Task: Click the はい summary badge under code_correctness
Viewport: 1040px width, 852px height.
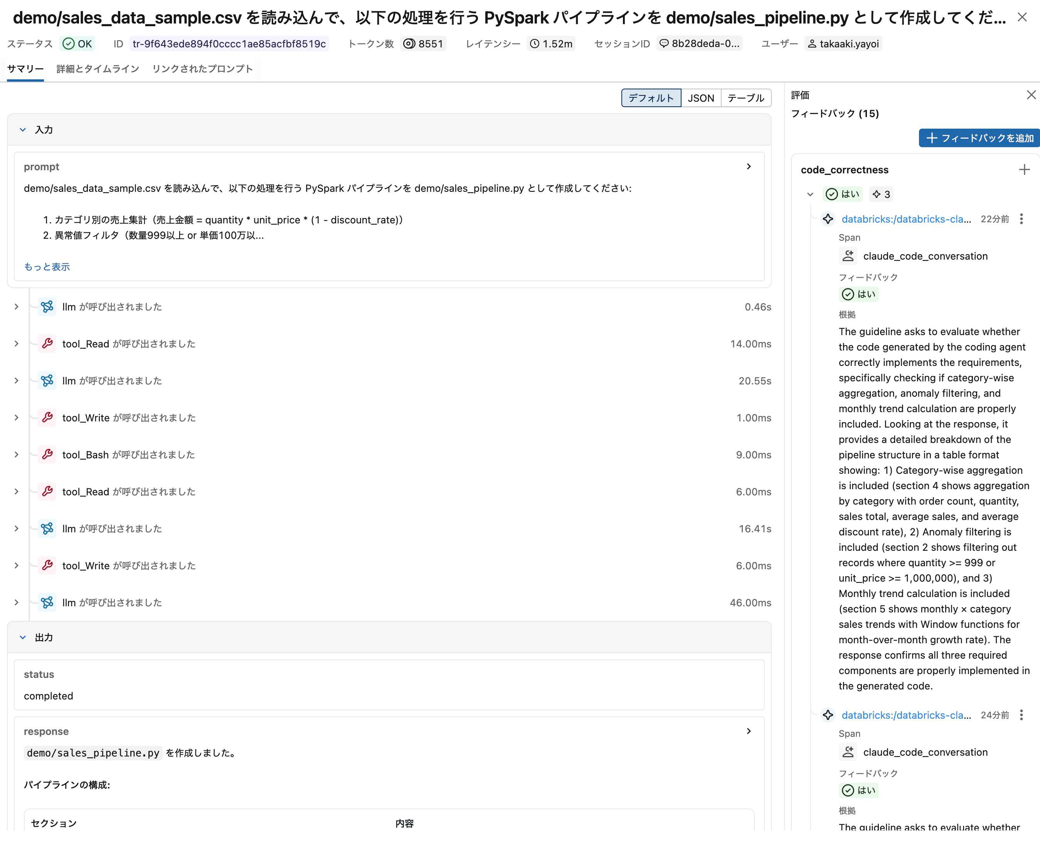Action: (x=843, y=195)
